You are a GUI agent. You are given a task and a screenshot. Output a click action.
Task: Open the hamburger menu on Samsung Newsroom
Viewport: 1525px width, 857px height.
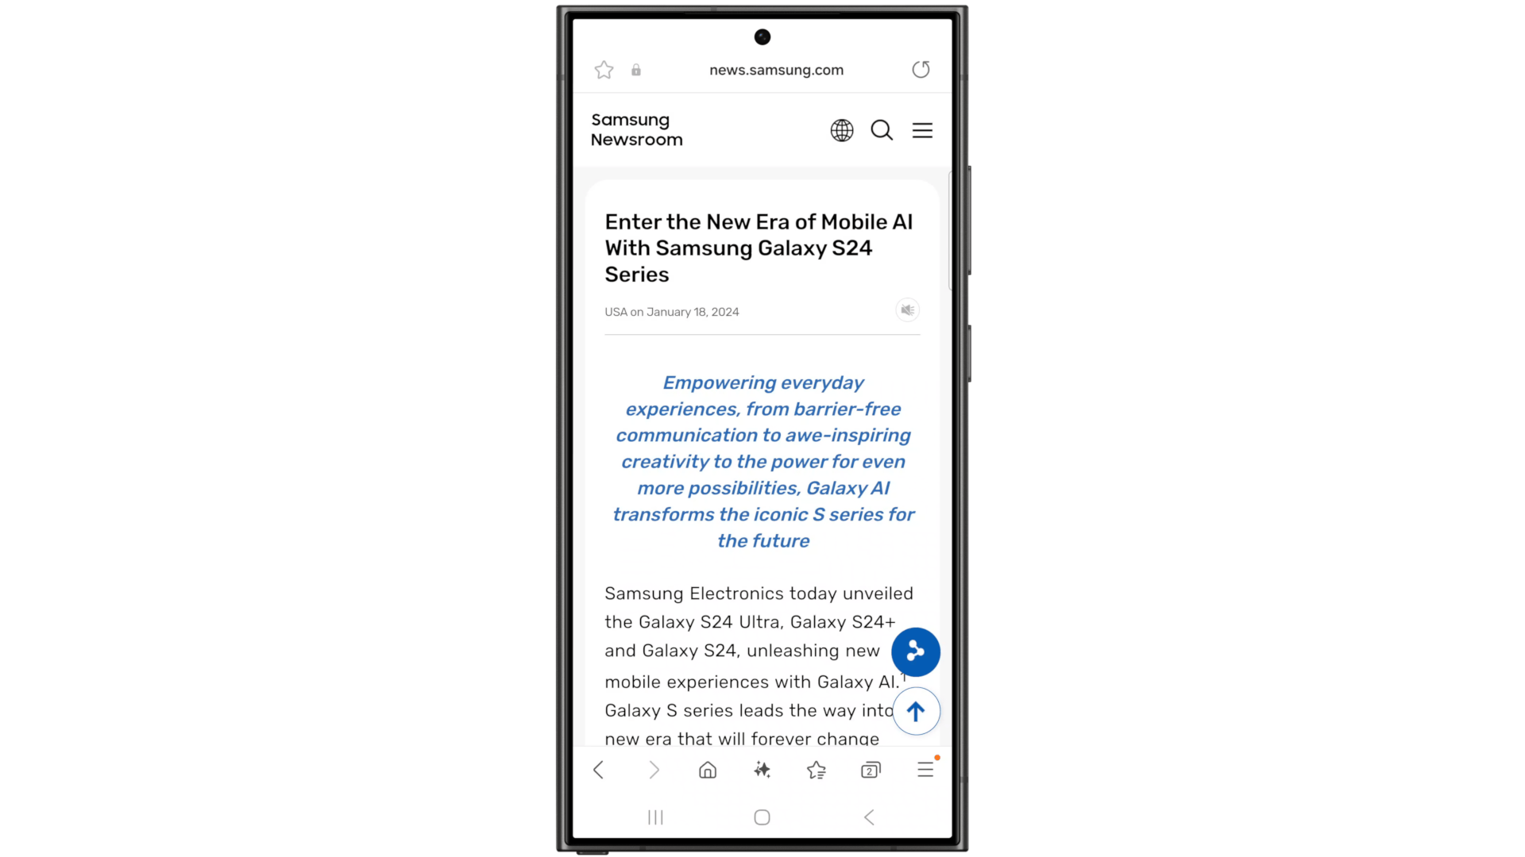921,130
